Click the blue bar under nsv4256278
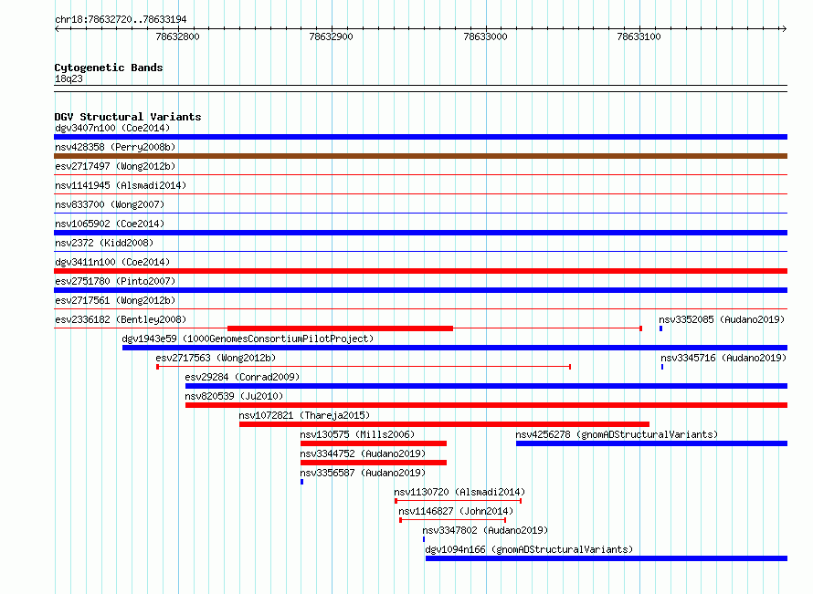Screen dimensions: 813x594 click(x=651, y=443)
